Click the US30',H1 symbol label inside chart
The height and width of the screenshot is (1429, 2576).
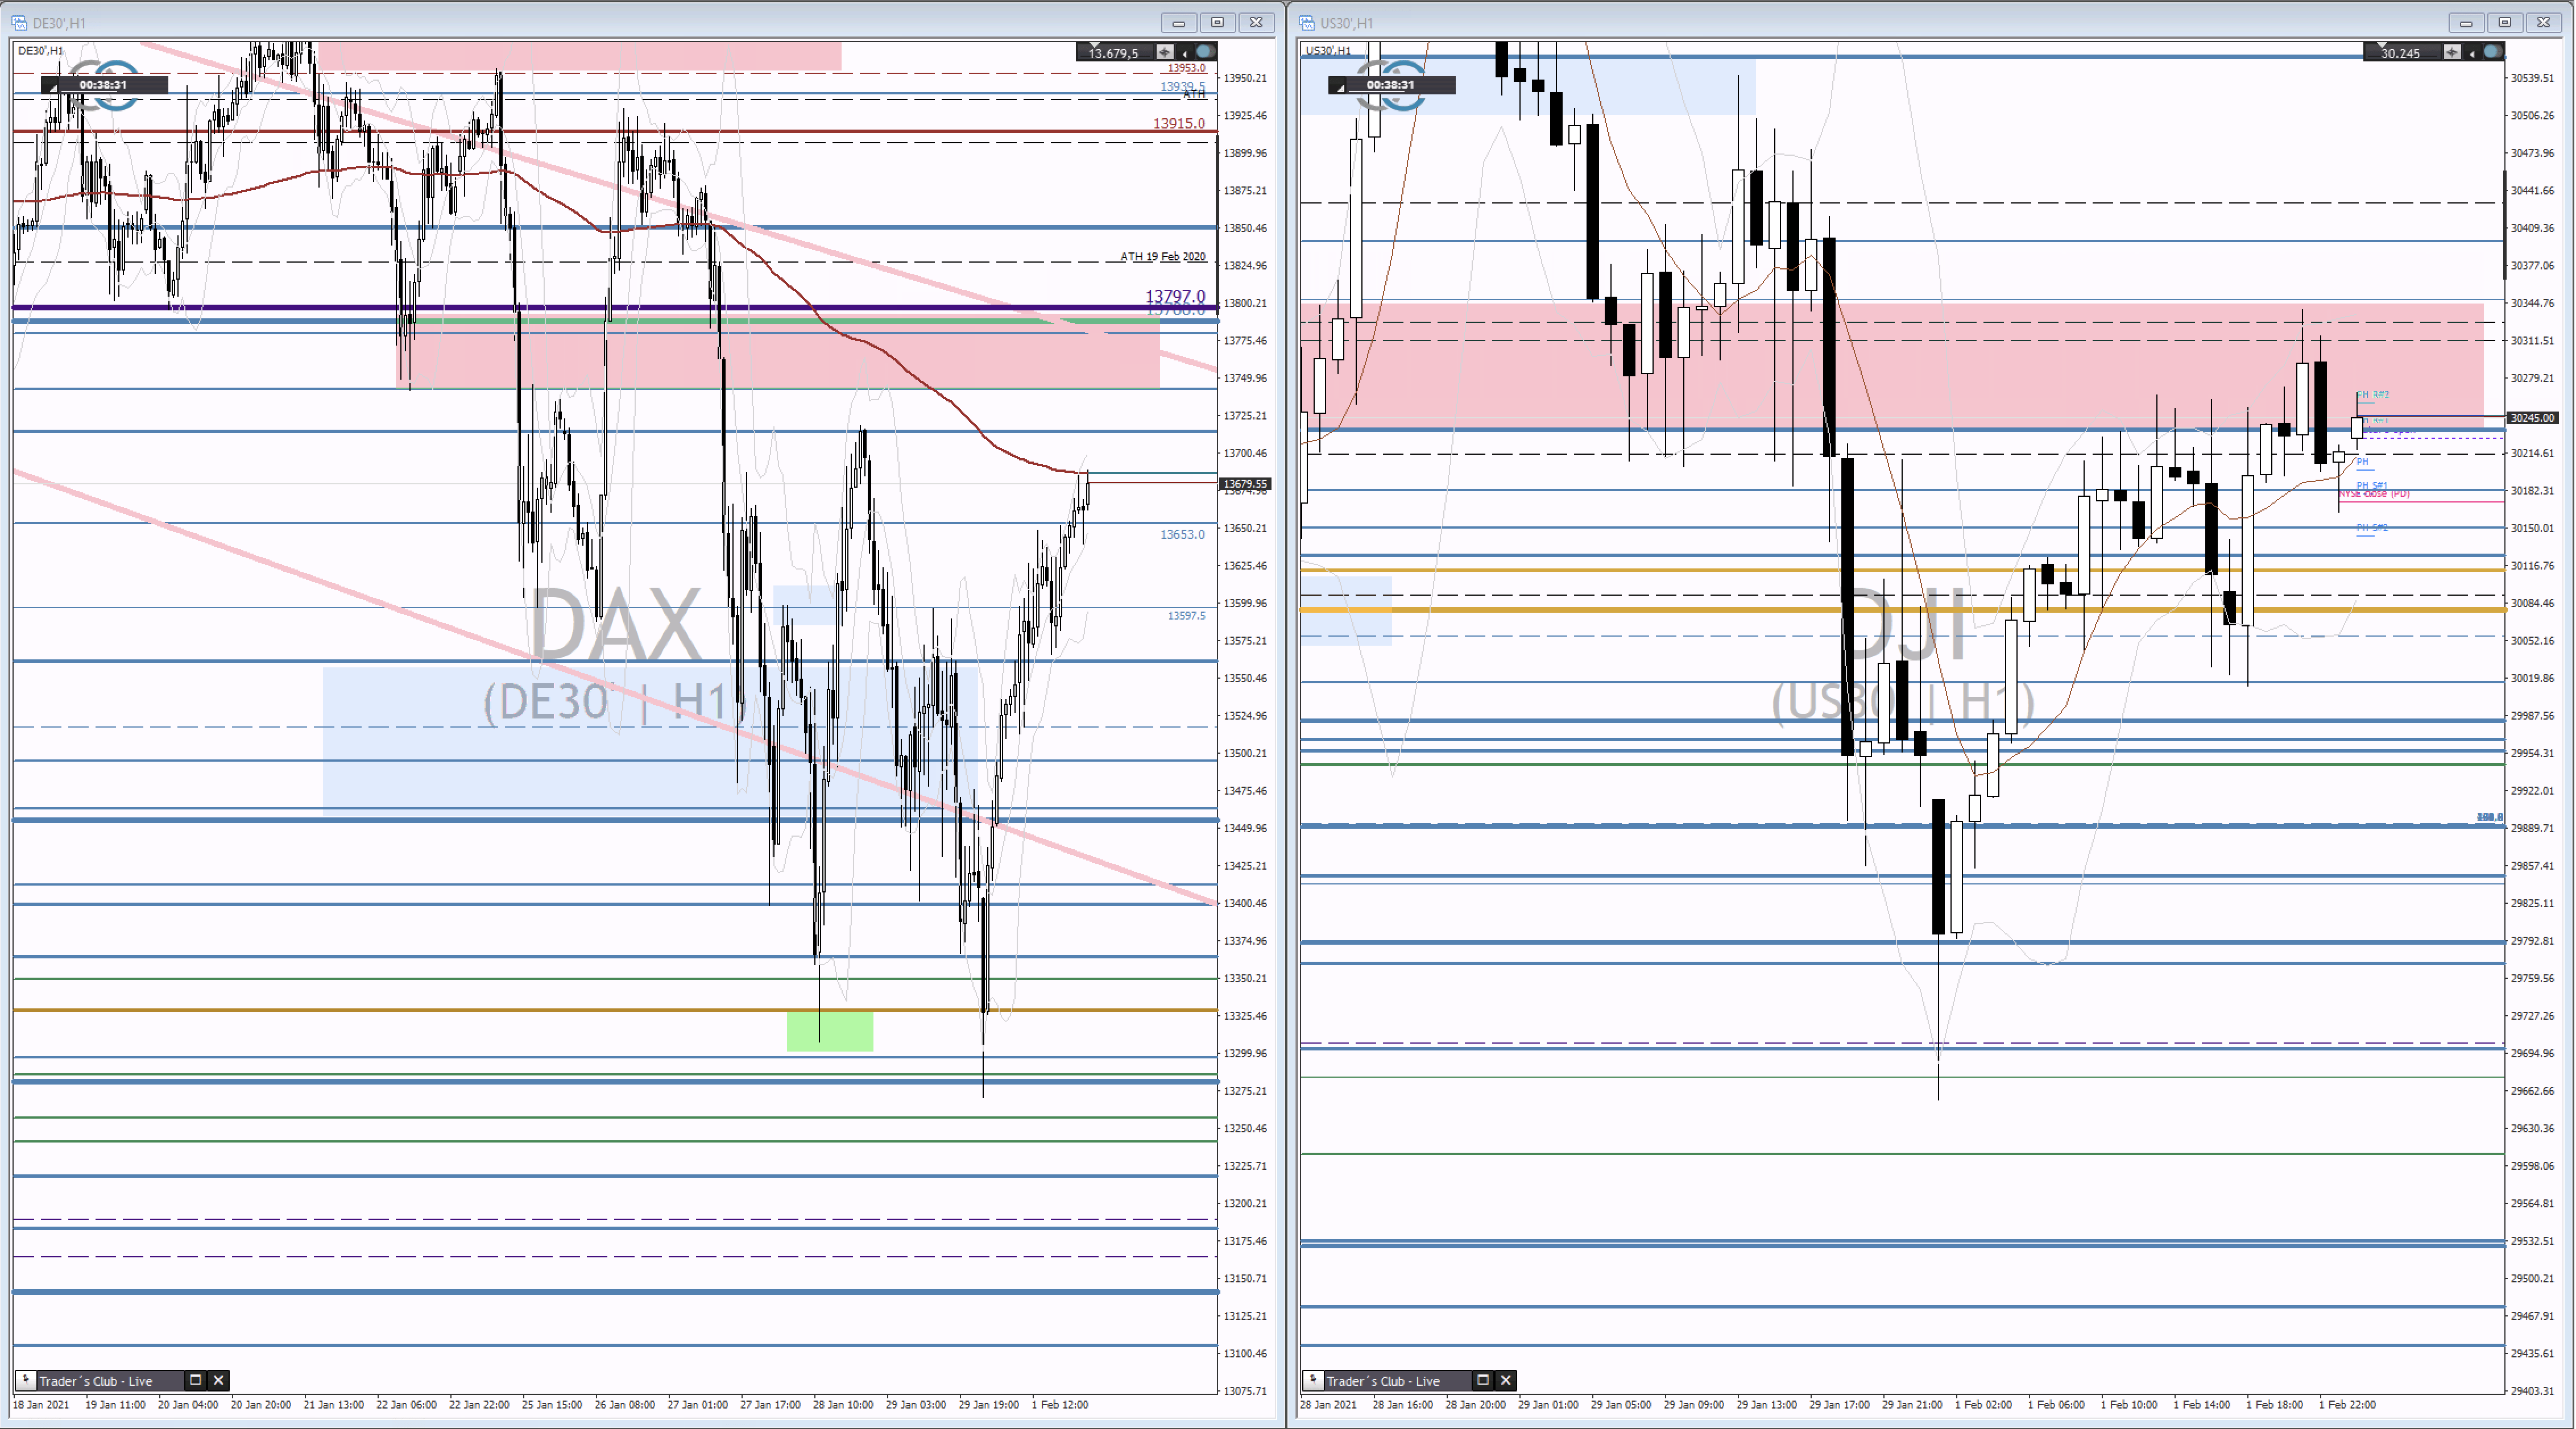click(x=1328, y=51)
